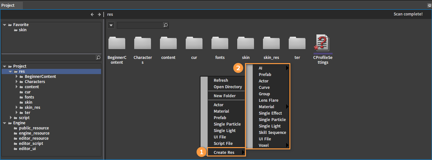Select editor_ui under Engine
Screen dimensions: 432x160
tap(27, 149)
